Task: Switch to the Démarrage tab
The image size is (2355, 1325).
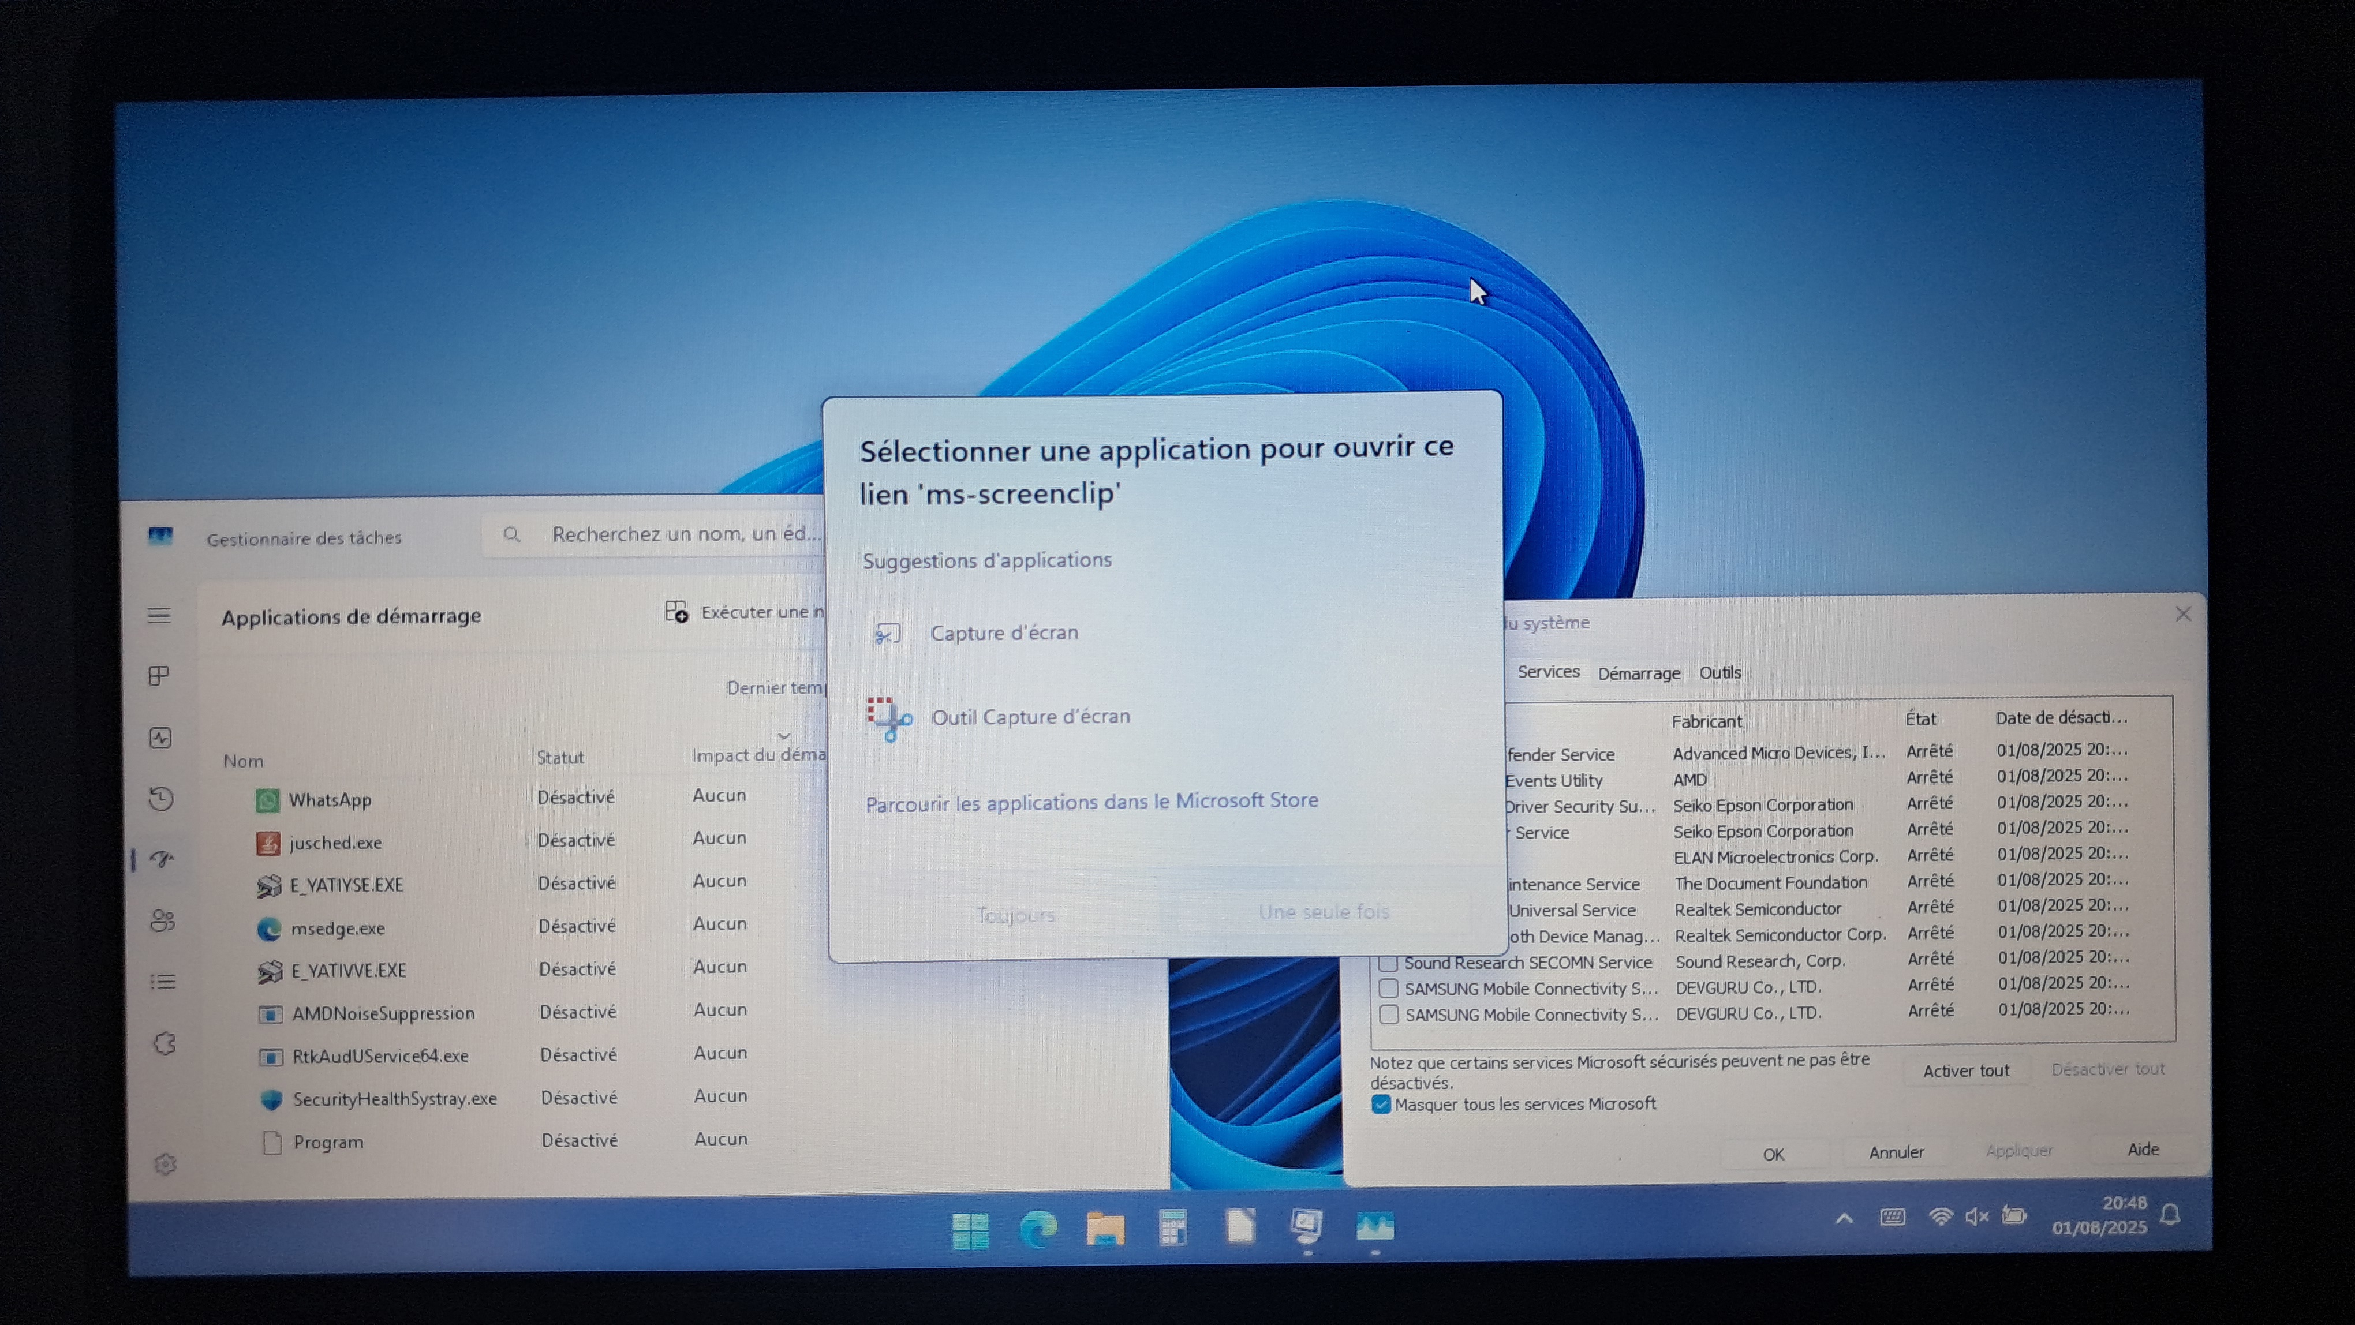Action: [x=1638, y=673]
